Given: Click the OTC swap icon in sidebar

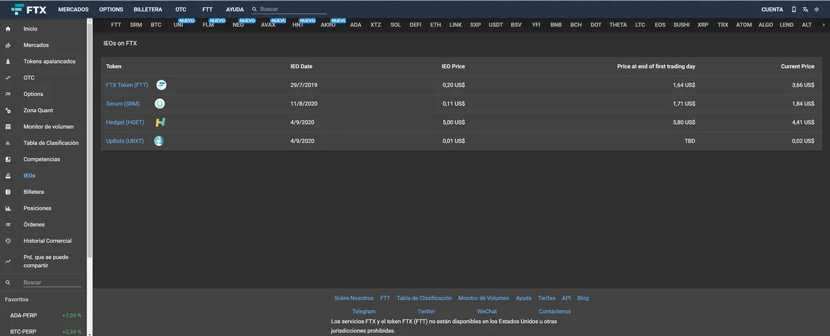Looking at the screenshot, I should [8, 77].
